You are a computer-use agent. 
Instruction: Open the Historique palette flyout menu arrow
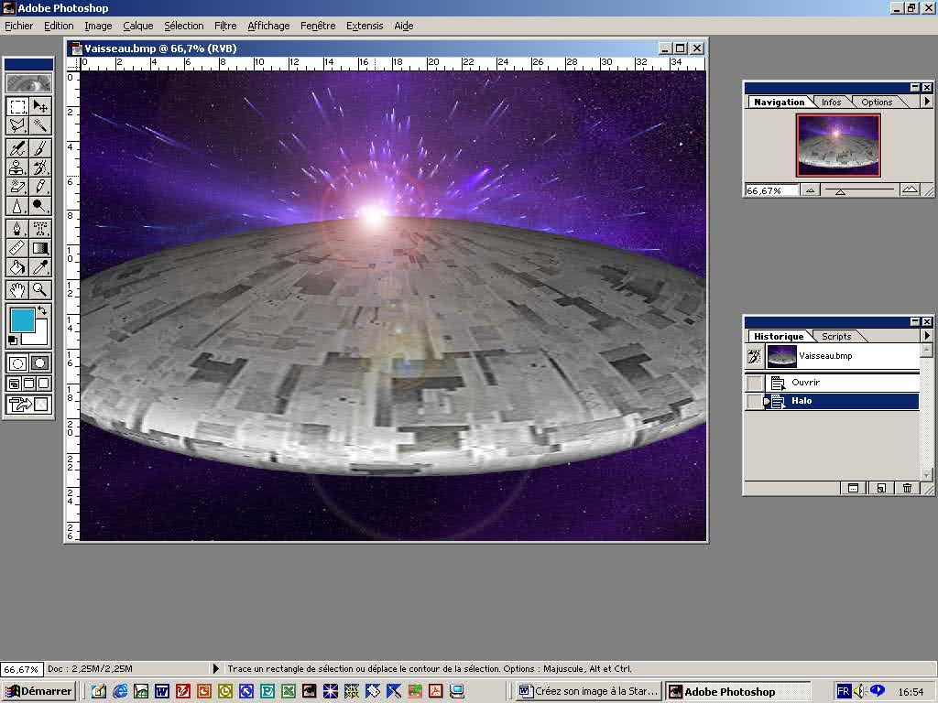point(926,336)
